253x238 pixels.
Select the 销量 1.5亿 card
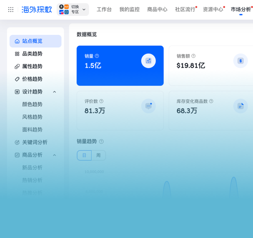[x=120, y=66]
